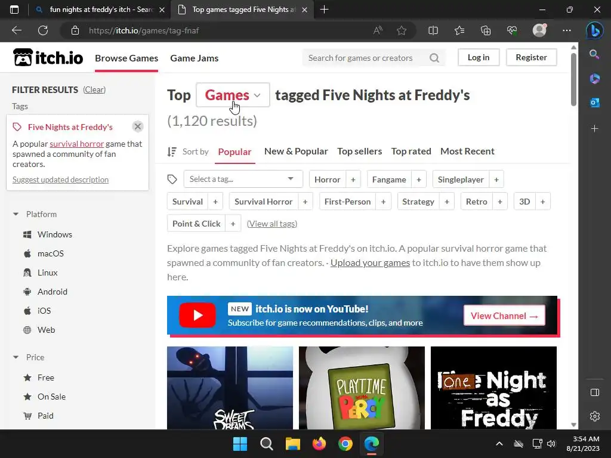
Task: Click the Web globe icon
Action: [x=27, y=330]
